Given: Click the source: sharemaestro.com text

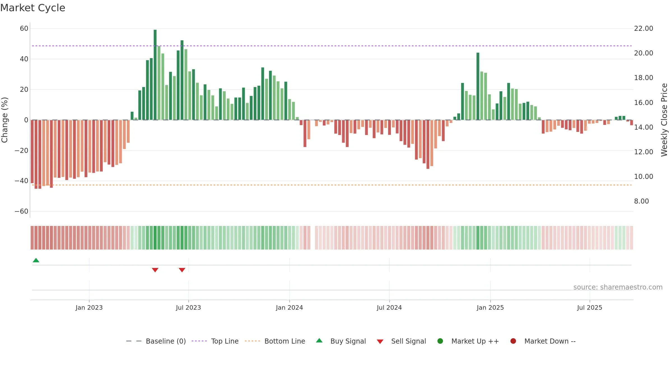Looking at the screenshot, I should tap(618, 287).
